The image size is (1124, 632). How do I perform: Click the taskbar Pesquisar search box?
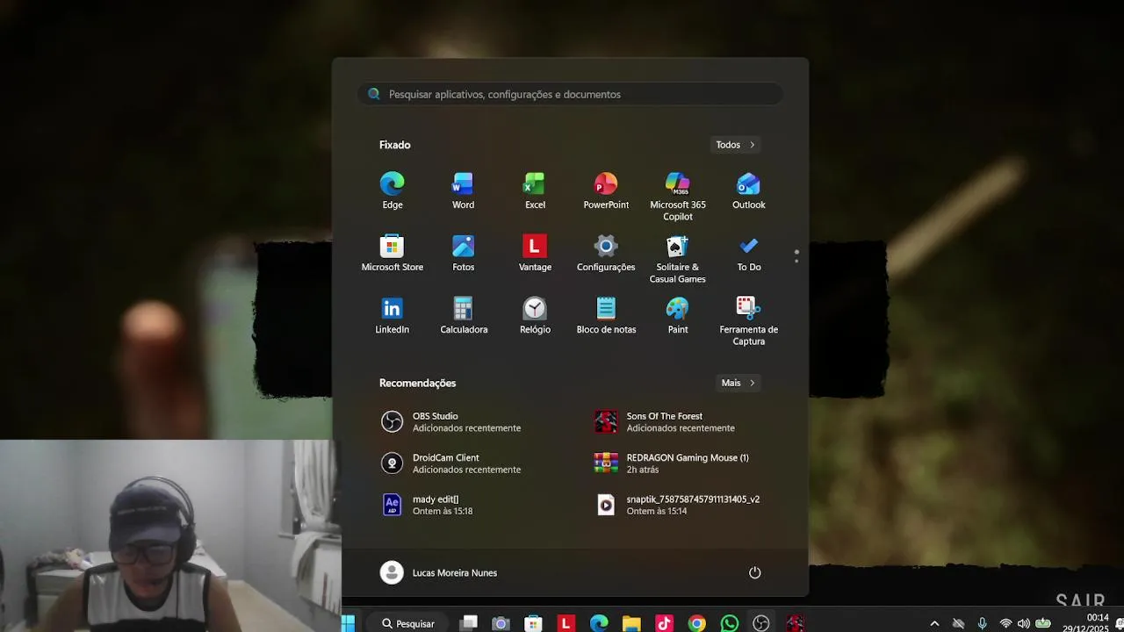(407, 623)
